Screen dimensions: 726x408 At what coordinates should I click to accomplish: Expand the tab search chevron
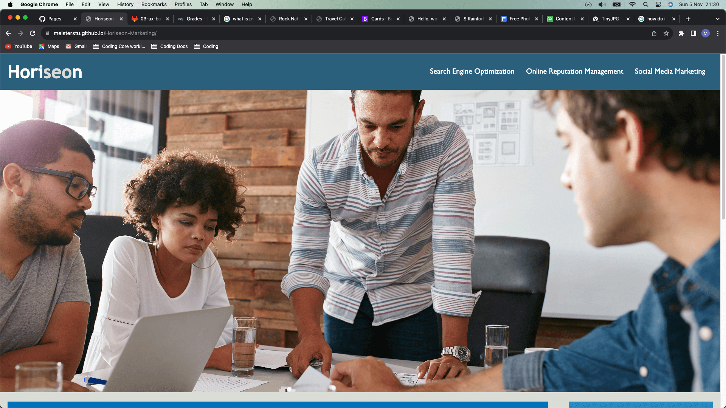(718, 19)
